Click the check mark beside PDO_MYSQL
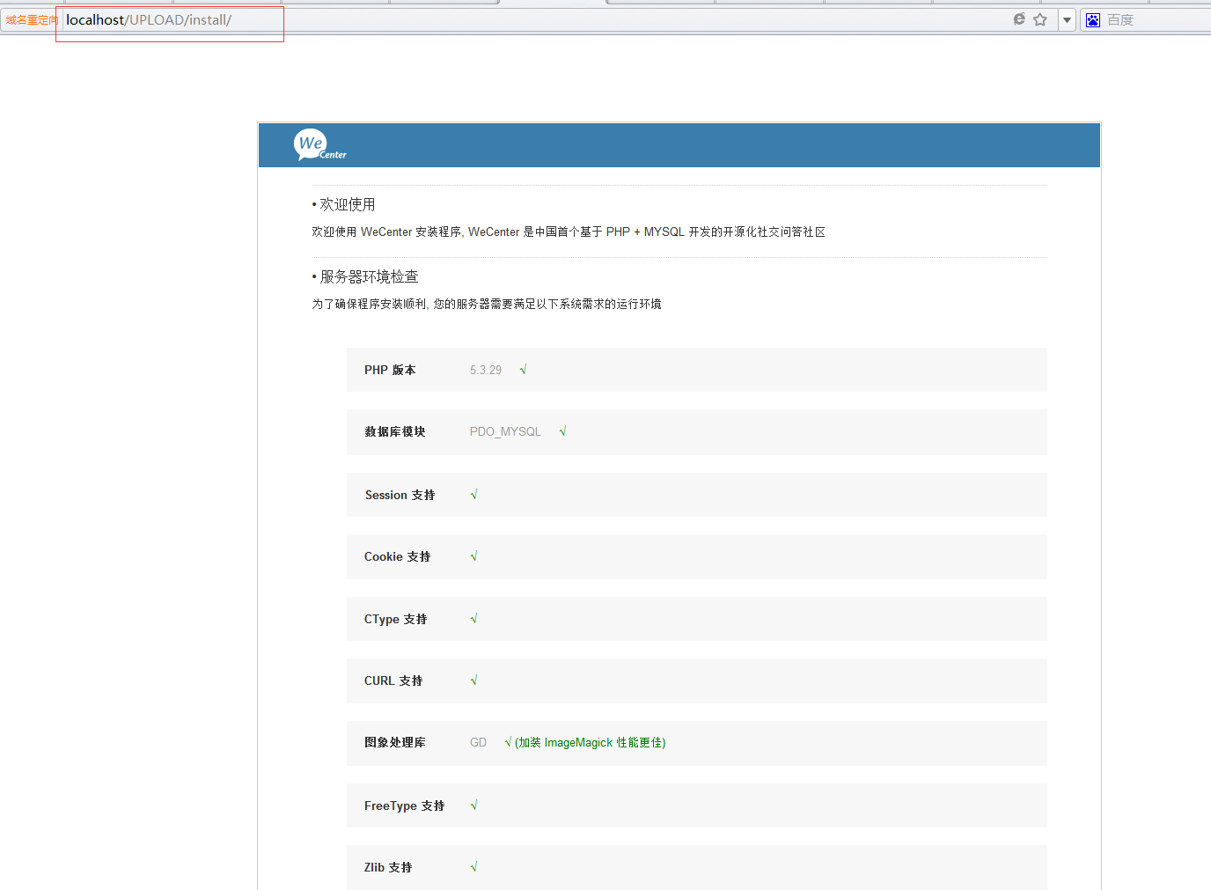 click(562, 431)
